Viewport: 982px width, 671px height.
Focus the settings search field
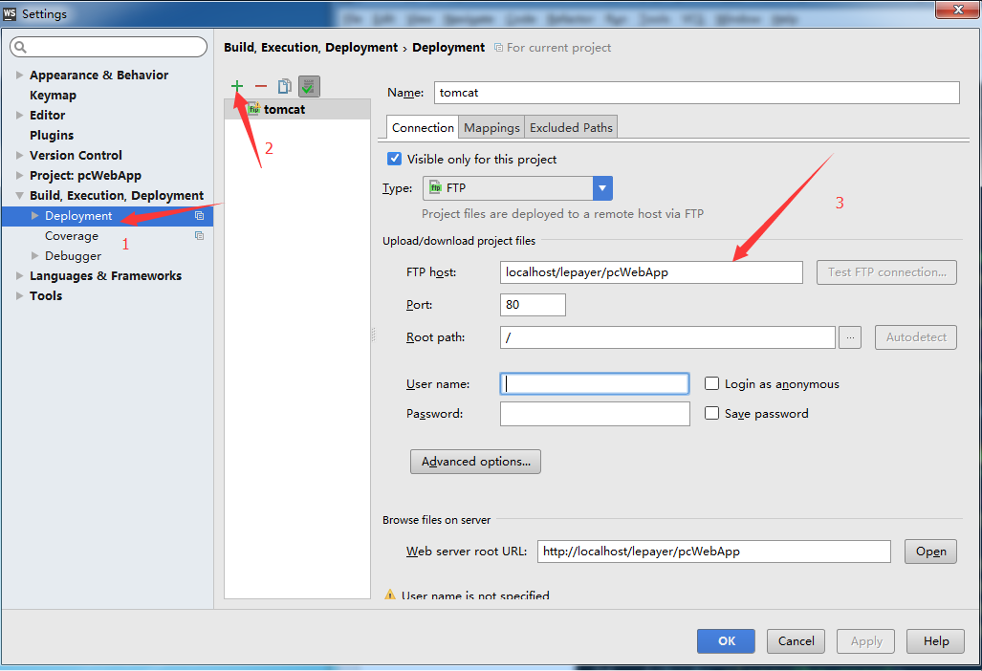(108, 47)
